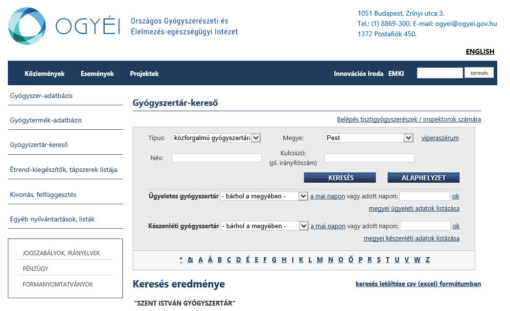Focus the site search field in the navigation bar
The height and width of the screenshot is (311, 510).
click(x=440, y=73)
